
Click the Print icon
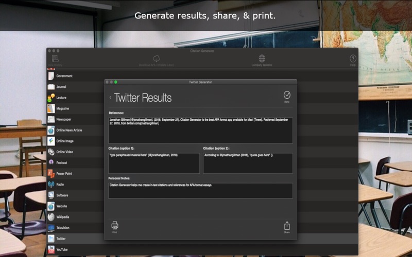(115, 226)
